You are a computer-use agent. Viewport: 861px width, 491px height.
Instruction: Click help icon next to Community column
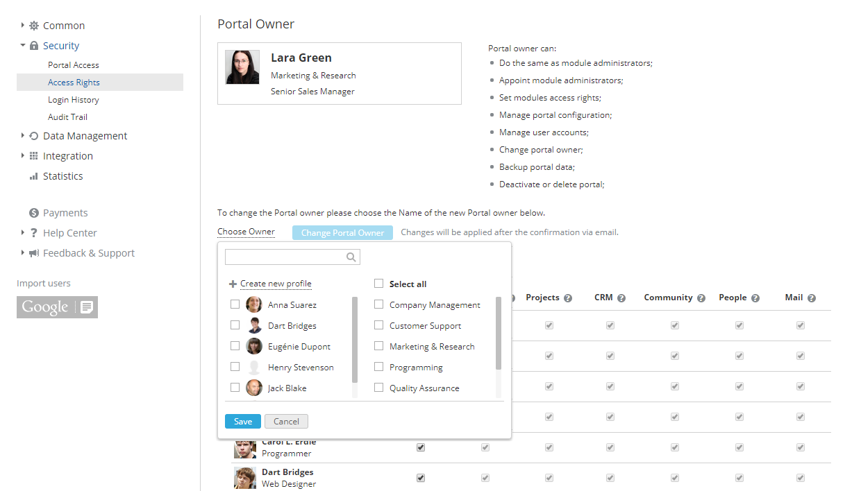click(x=701, y=298)
